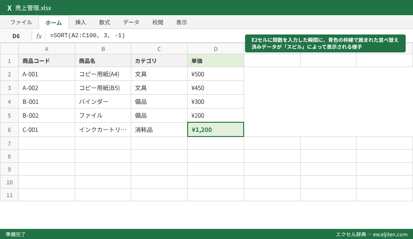Select the ¥450 price cell
The image size is (413, 239).
[x=216, y=88]
